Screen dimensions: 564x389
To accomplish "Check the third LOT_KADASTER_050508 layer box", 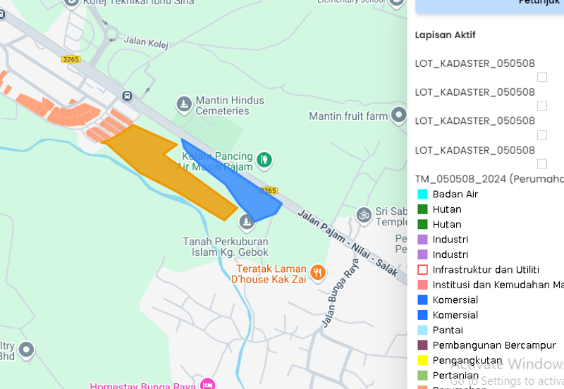I will (542, 135).
